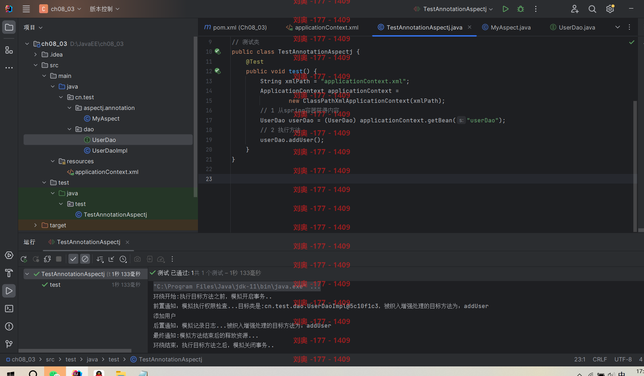The width and height of the screenshot is (644, 376).
Task: Collapse TestAnnotationAspectj test results node
Action: 27,274
